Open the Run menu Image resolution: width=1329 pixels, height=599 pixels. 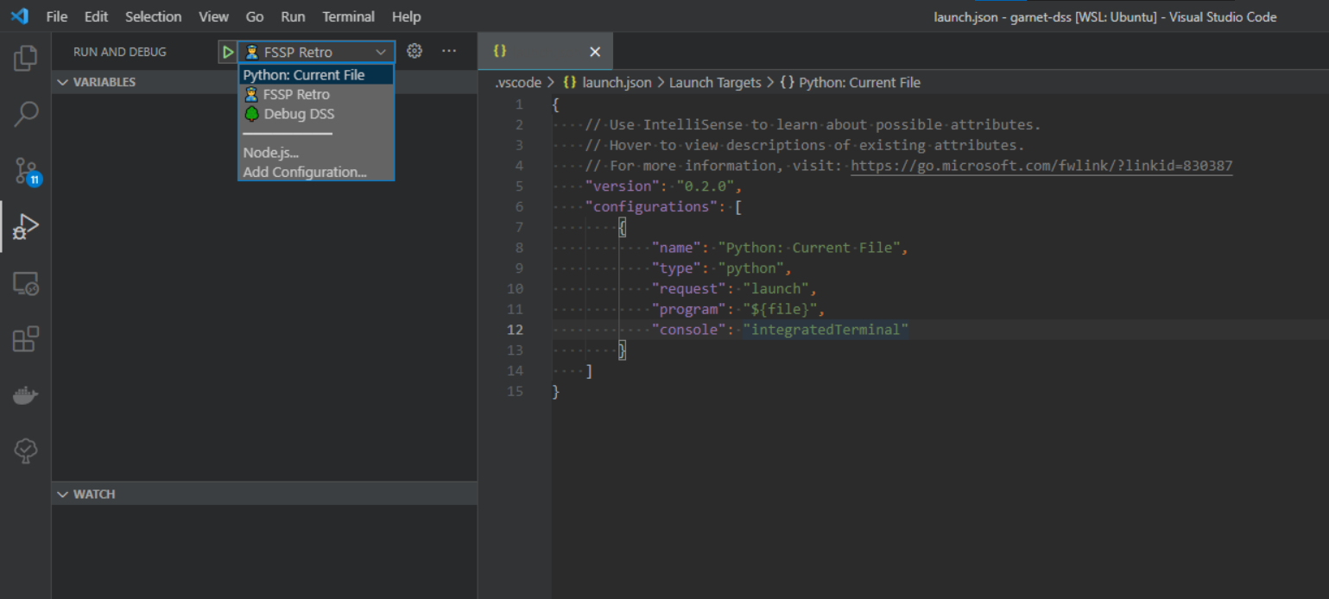(x=293, y=16)
